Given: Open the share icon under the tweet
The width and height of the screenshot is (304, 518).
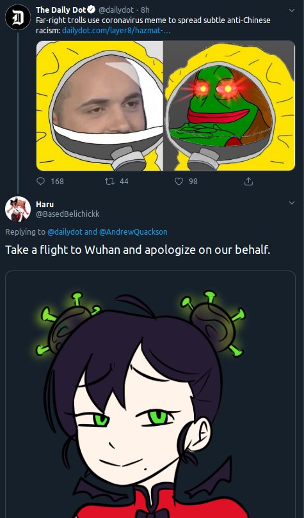Looking at the screenshot, I should [248, 182].
